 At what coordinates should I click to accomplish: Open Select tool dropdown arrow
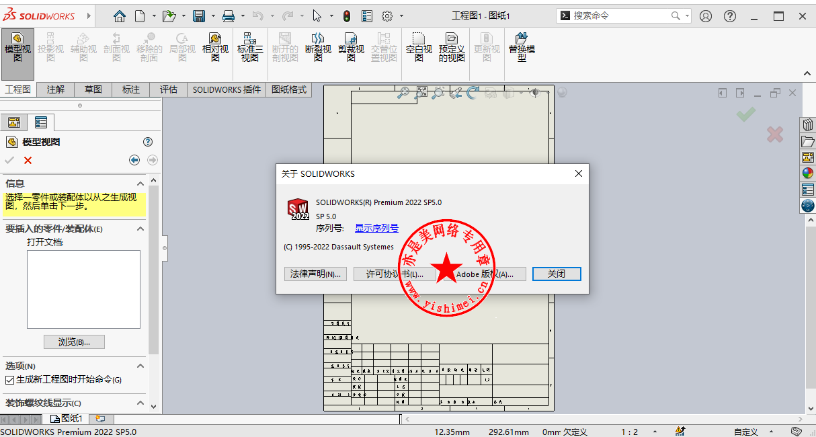(x=331, y=16)
